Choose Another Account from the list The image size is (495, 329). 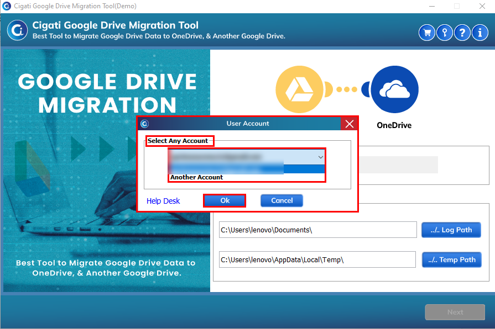(196, 177)
